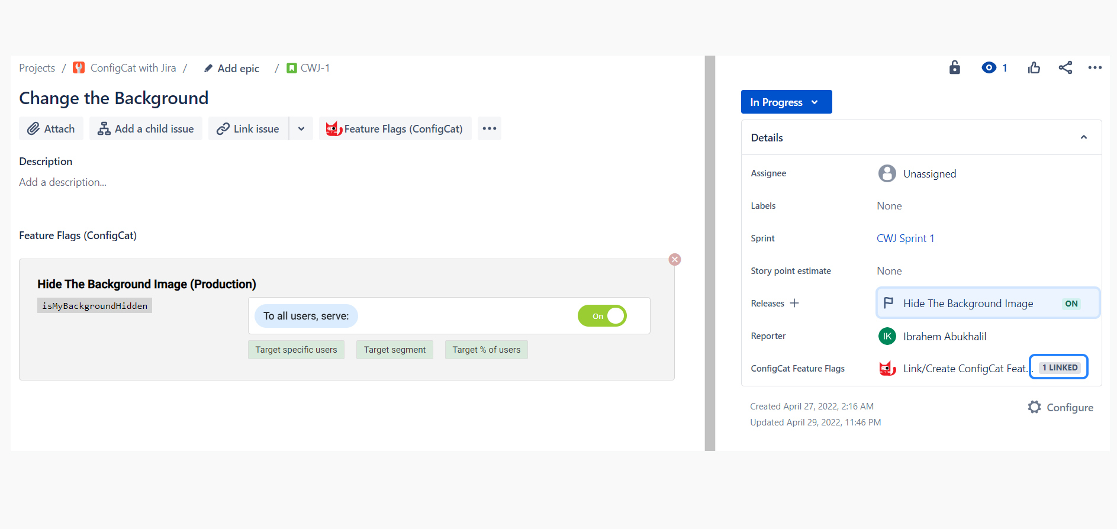
Task: Click reporter name Ibrahem Abukhalil
Action: pyautogui.click(x=945, y=337)
